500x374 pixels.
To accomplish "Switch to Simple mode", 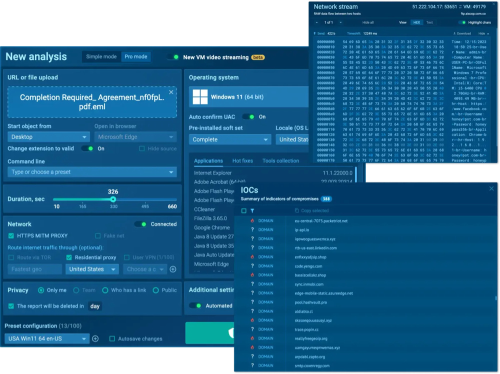I will [x=101, y=57].
